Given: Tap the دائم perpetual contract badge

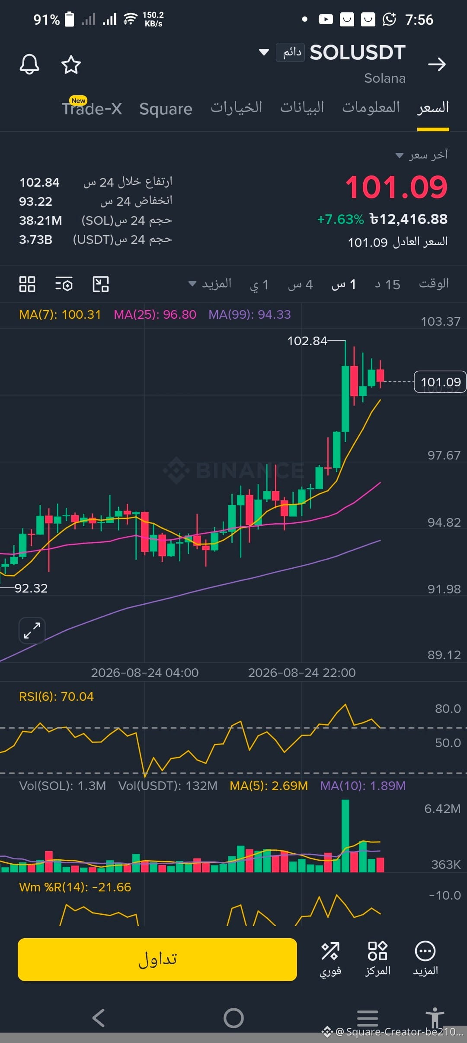Looking at the screenshot, I should point(291,52).
